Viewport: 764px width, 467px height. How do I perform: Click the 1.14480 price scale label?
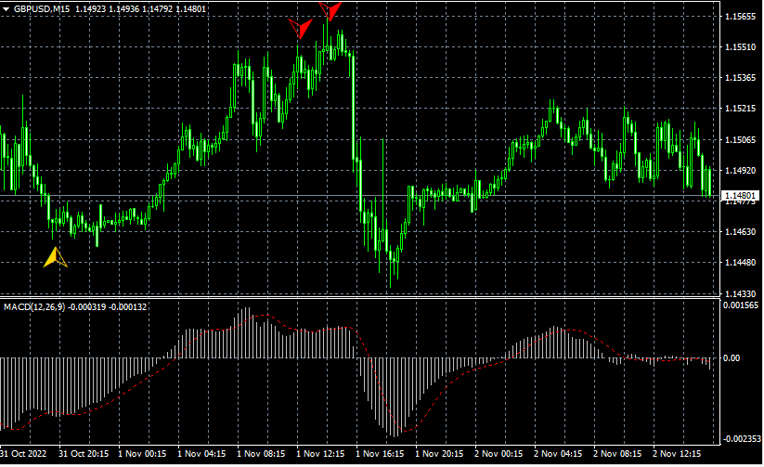(x=741, y=263)
